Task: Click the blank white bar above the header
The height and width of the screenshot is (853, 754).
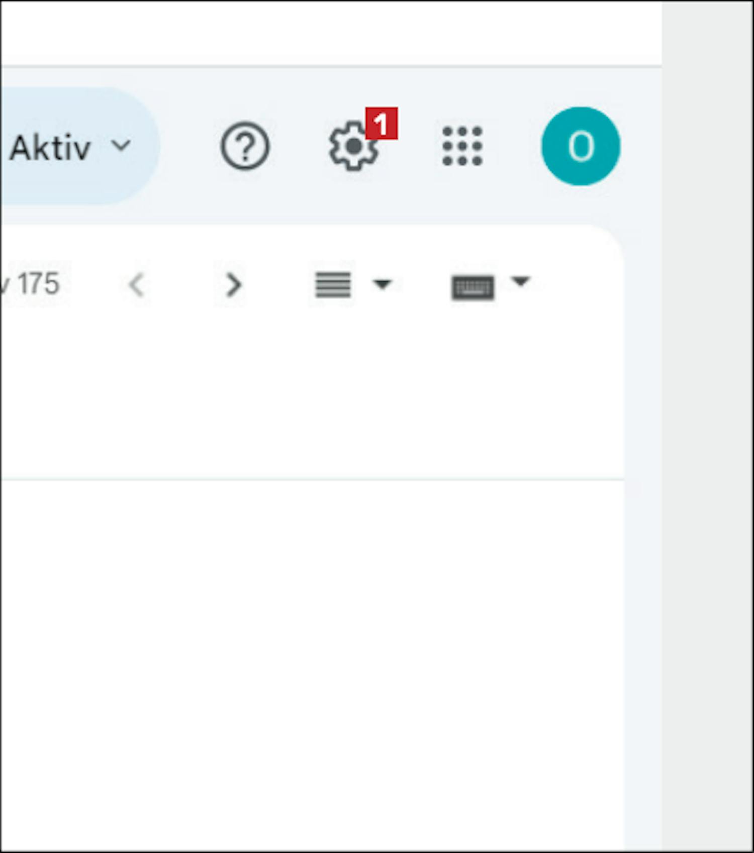Action: pyautogui.click(x=331, y=33)
